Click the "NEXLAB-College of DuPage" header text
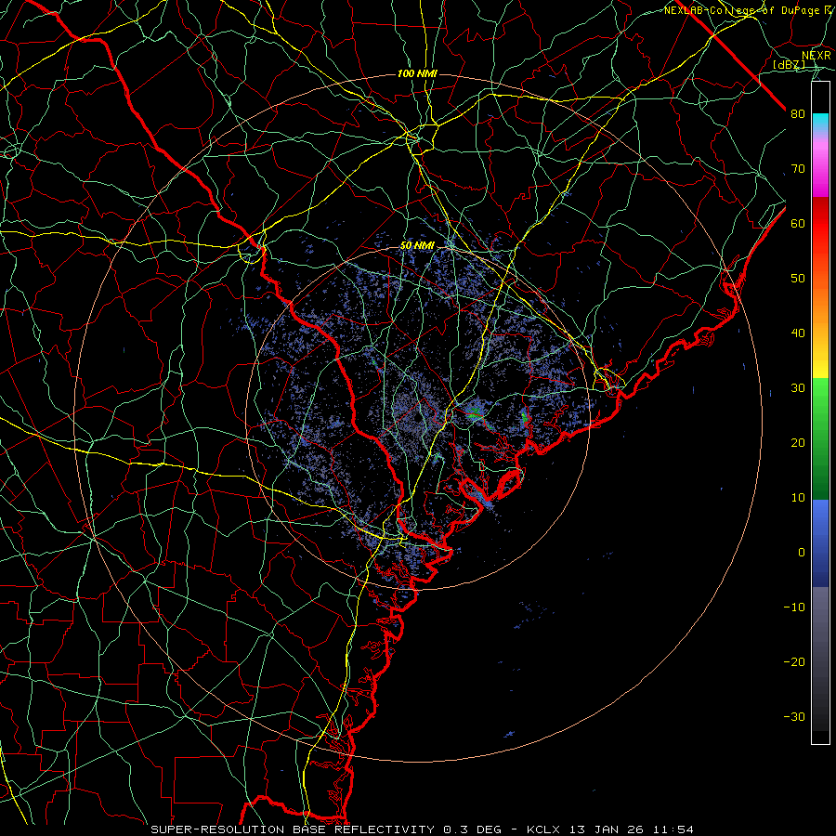Image resolution: width=836 pixels, height=836 pixels. pos(743,10)
